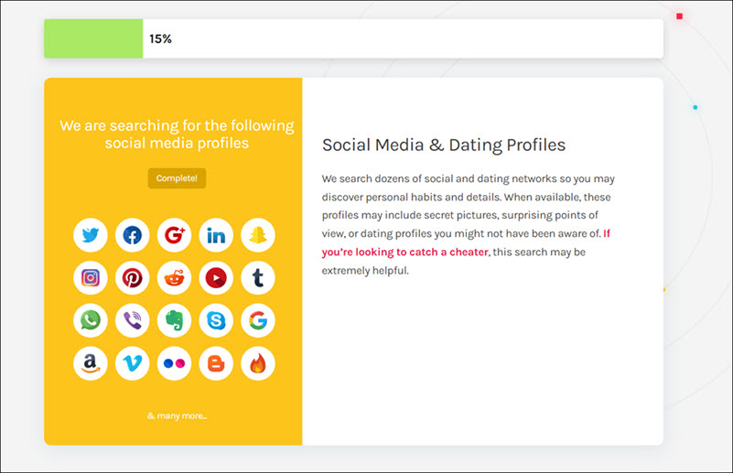Choose the Reddit alien icon
Screen dimensions: 733x473
tap(174, 277)
